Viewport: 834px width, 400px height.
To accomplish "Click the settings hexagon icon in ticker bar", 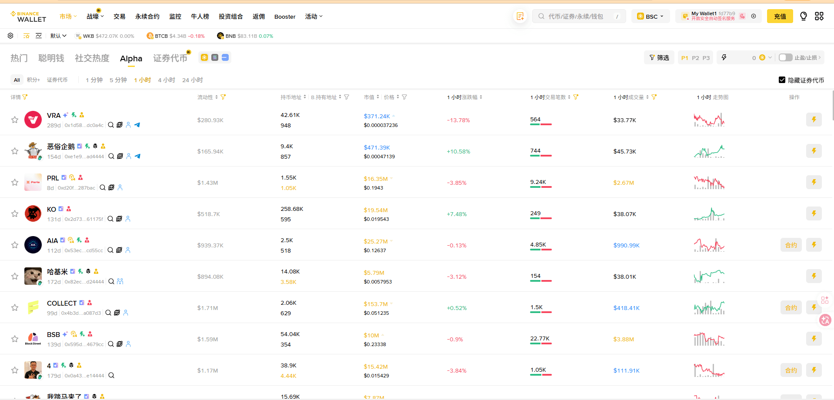I will (10, 36).
